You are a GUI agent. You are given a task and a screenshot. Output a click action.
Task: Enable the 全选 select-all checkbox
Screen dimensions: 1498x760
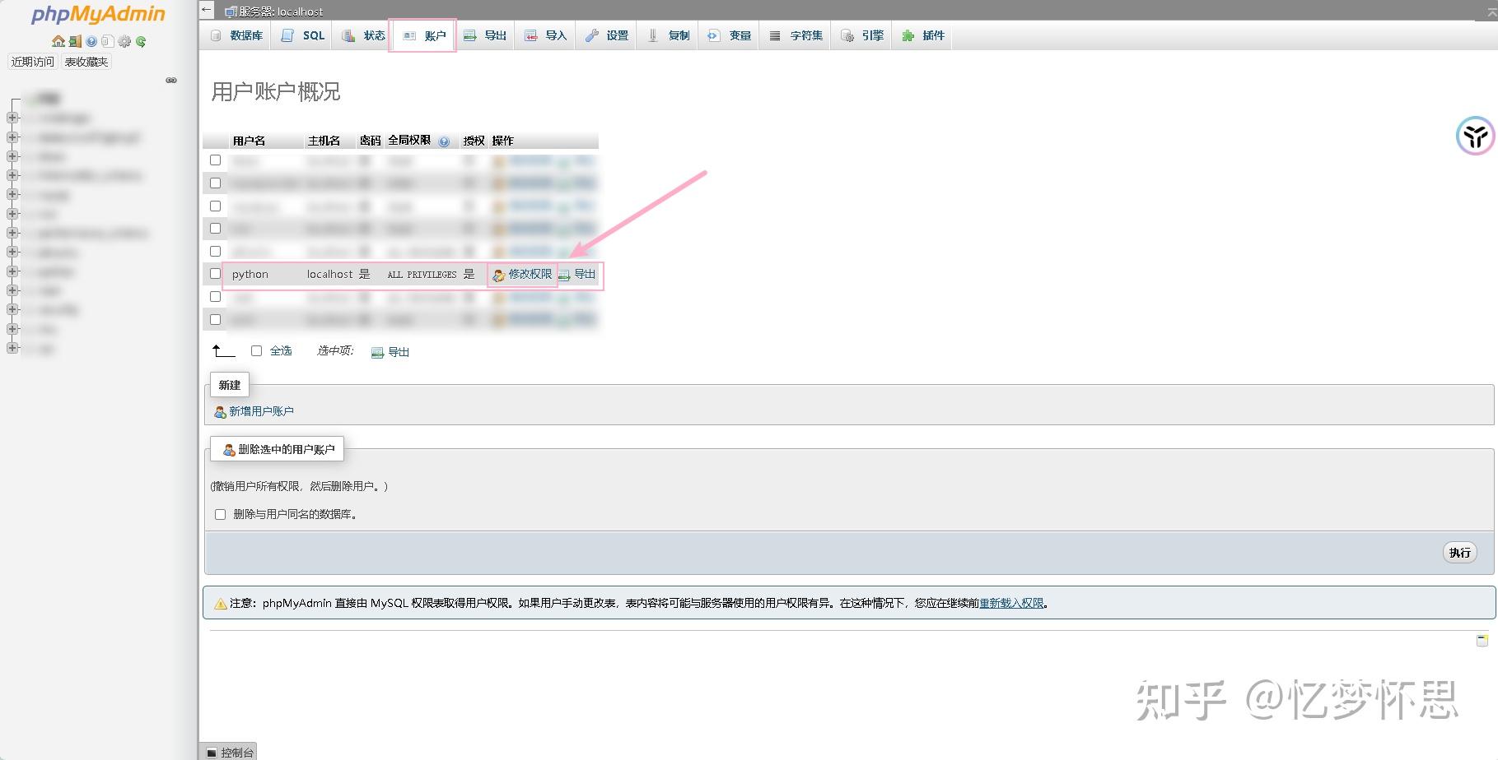[256, 350]
